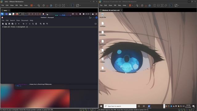Switch to Kali workspace 2

[29, 14]
